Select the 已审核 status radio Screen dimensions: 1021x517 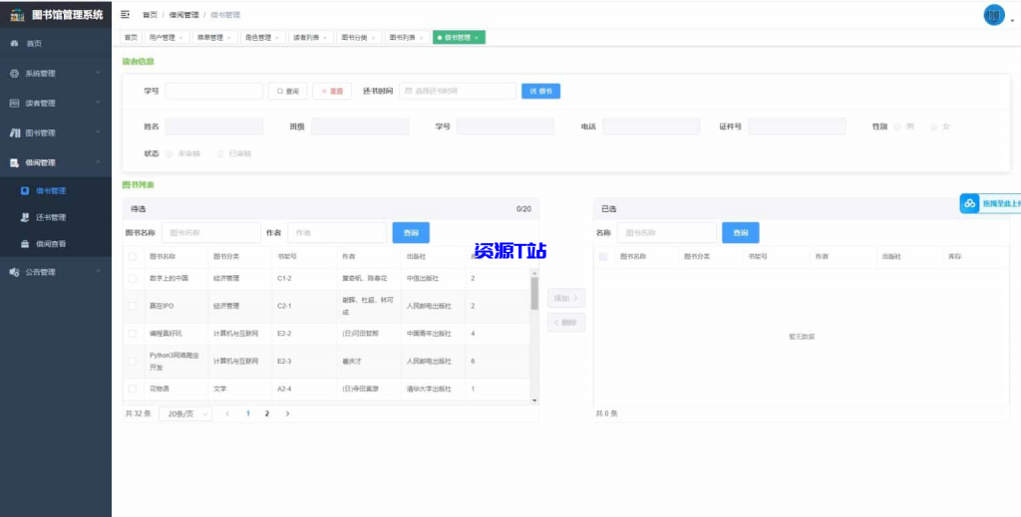pyautogui.click(x=220, y=154)
